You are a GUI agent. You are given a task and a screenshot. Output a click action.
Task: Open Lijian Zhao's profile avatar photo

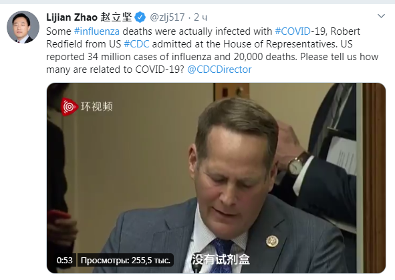click(23, 27)
